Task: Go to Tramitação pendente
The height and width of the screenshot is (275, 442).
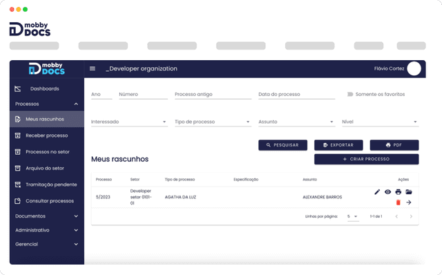Action: 47,184
